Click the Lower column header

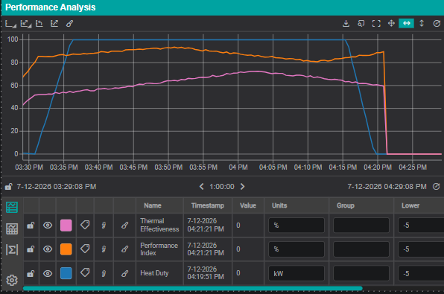coord(410,205)
